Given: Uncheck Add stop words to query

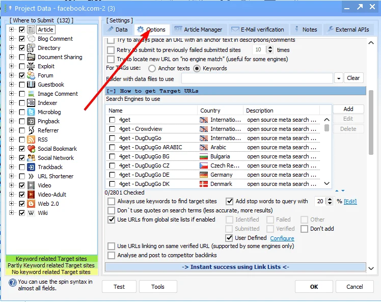Looking at the screenshot, I should coord(229,201).
